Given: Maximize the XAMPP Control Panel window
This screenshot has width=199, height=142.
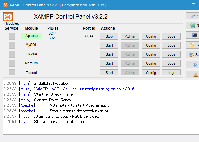Looking at the screenshot, I should (193, 5).
